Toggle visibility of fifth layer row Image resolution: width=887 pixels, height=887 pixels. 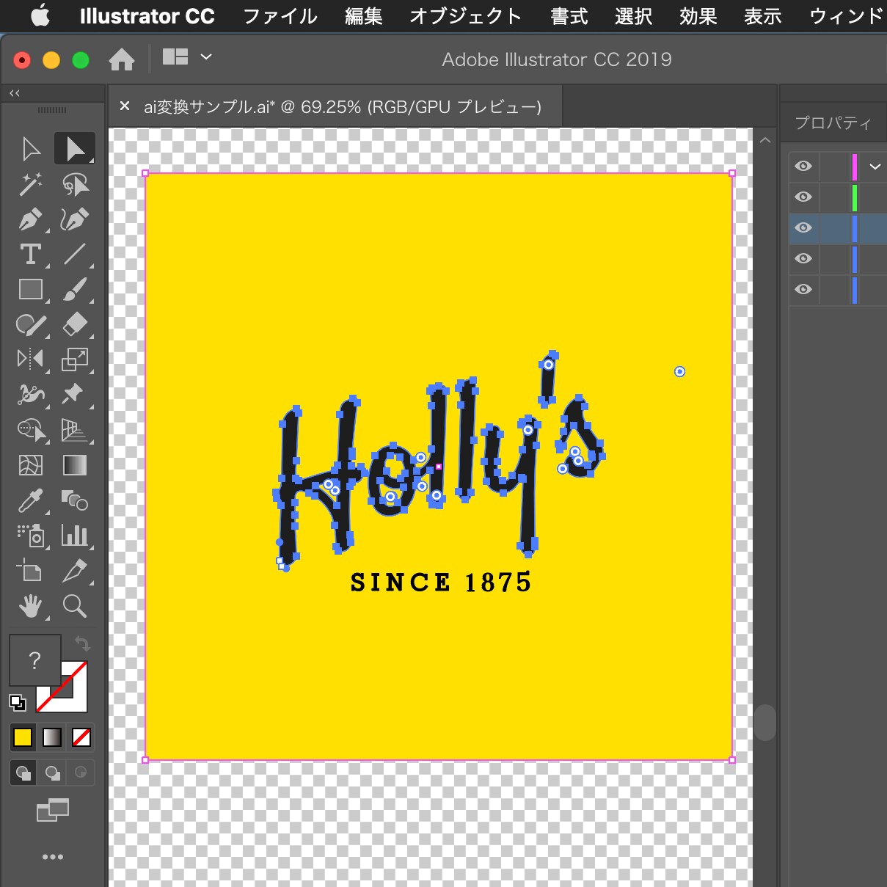[x=803, y=289]
